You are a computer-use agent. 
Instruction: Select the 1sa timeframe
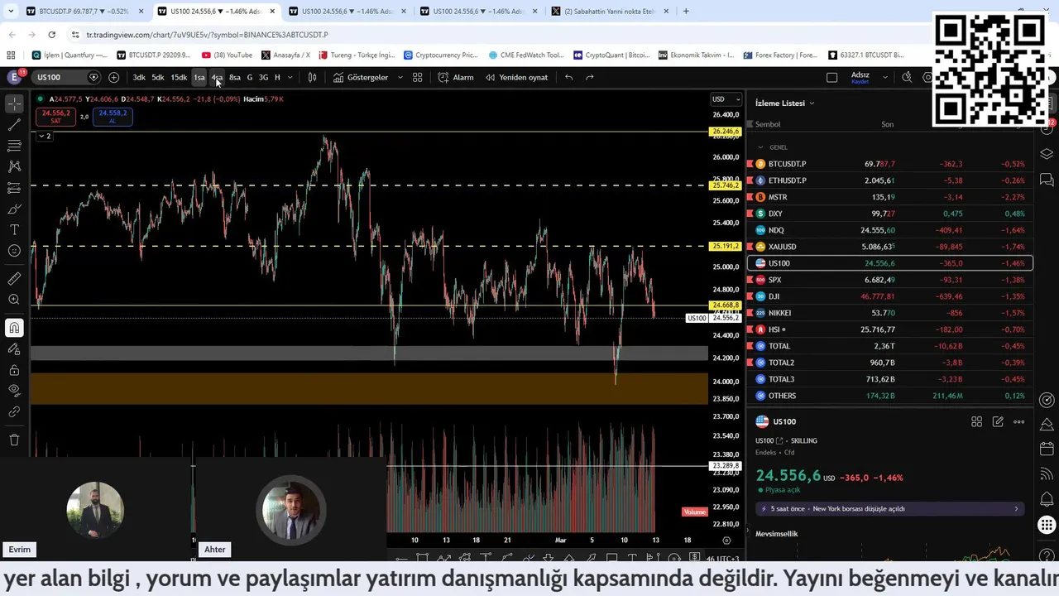(x=199, y=77)
